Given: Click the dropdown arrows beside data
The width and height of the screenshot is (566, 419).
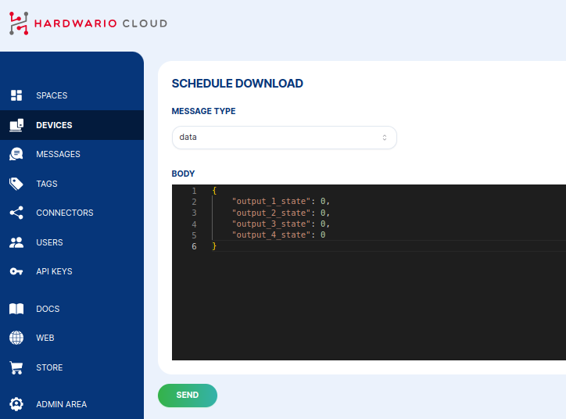Looking at the screenshot, I should tap(384, 138).
